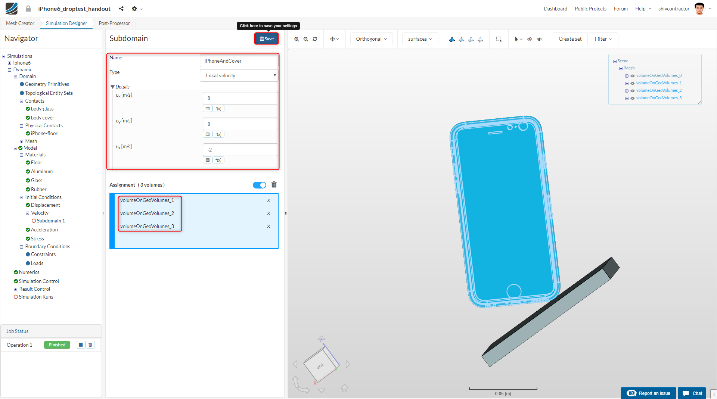717x399 pixels.
Task: Open formula f(x) input for uy
Action: coord(218,134)
